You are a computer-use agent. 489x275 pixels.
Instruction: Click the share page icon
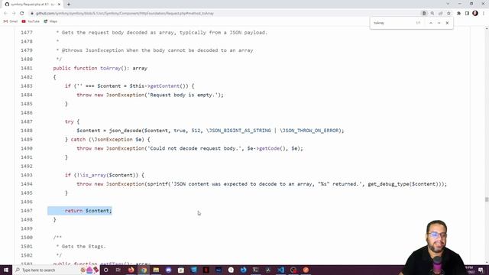(440, 14)
